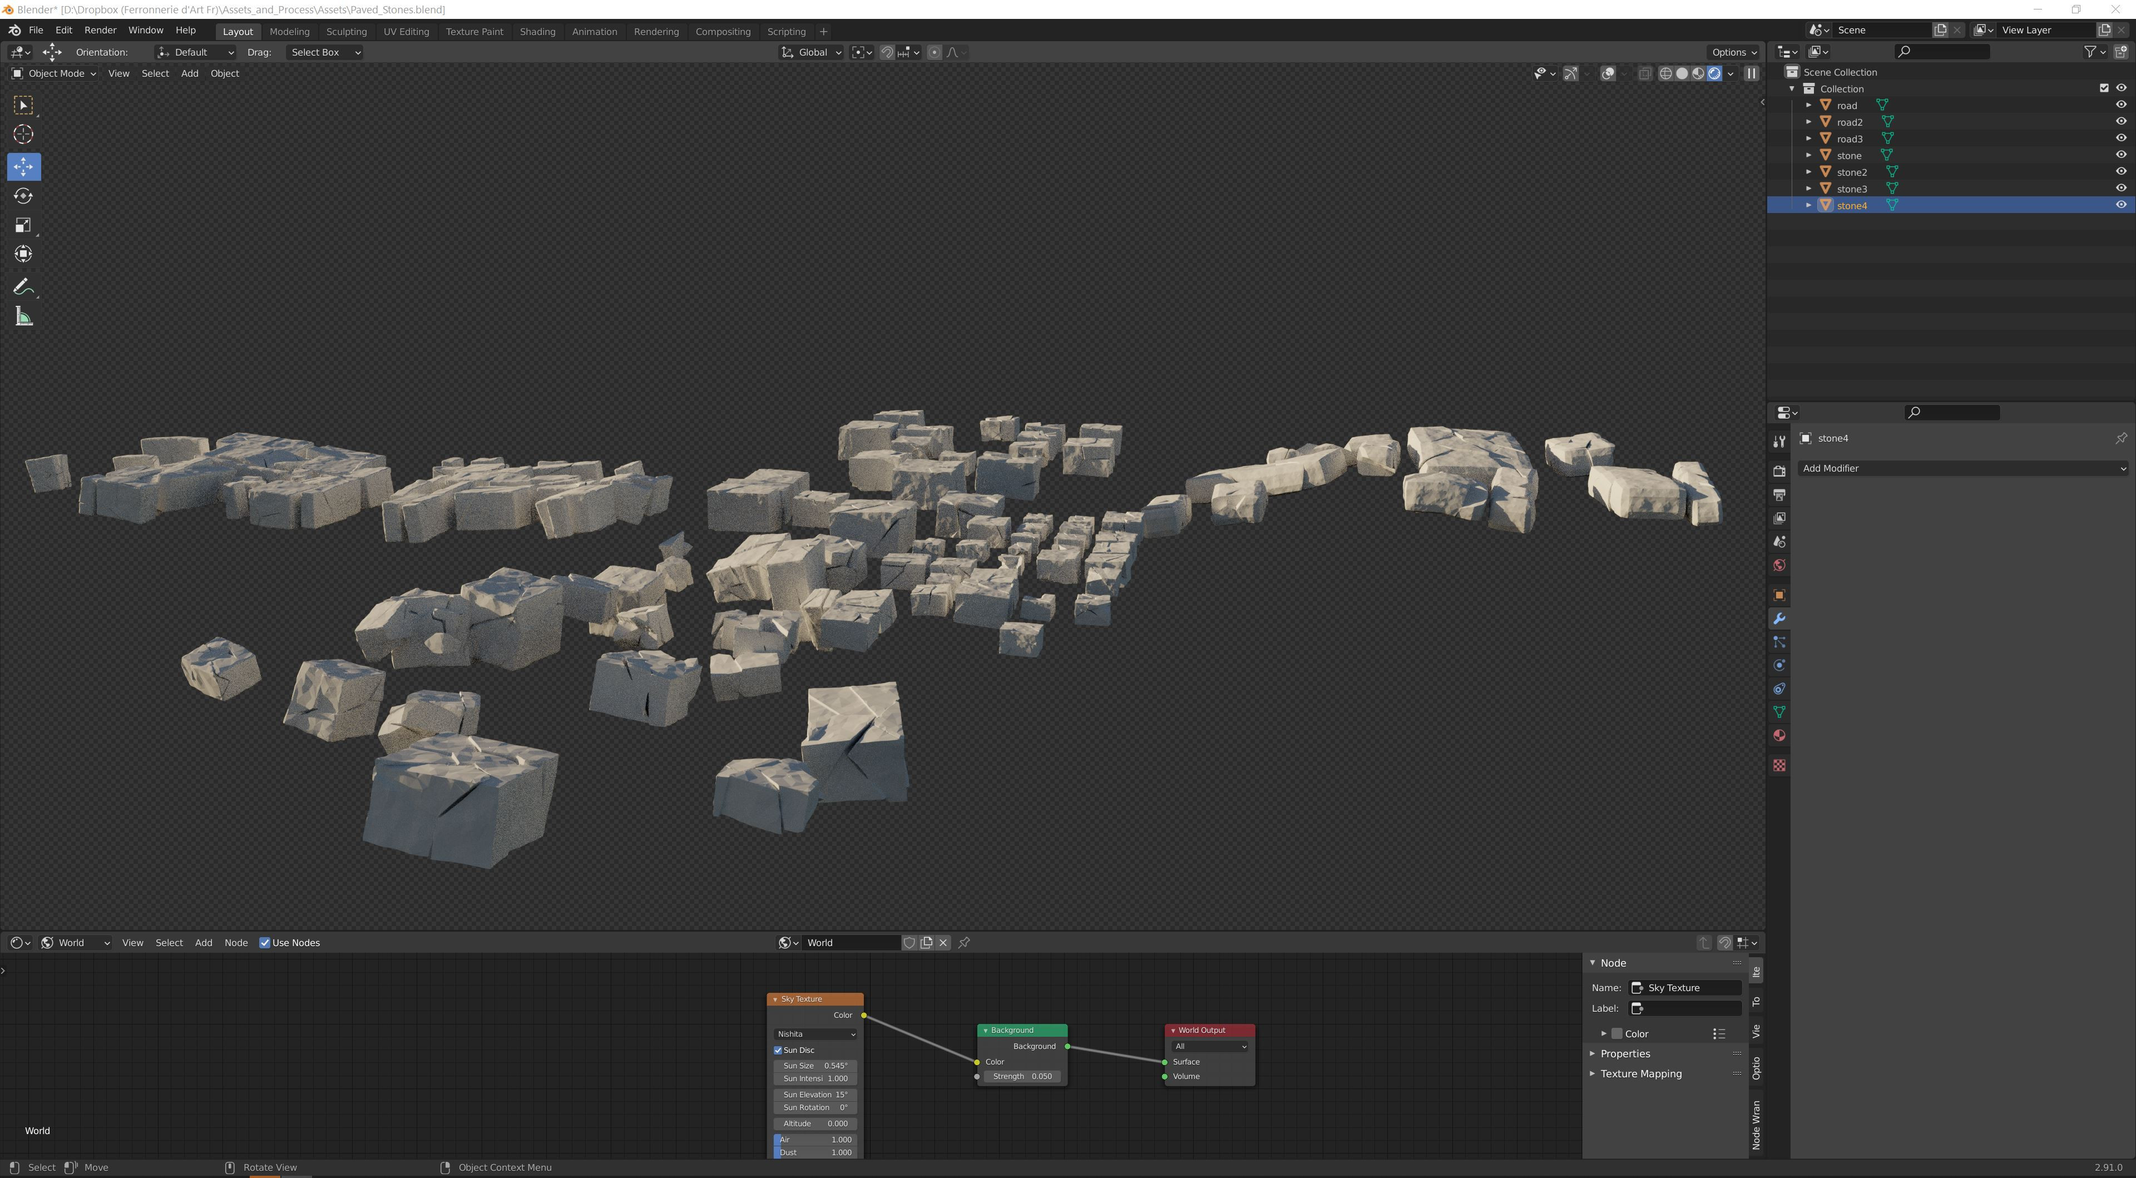Screen dimensions: 2136x1178
Task: Click the Options button in the viewport header
Action: [1733, 52]
